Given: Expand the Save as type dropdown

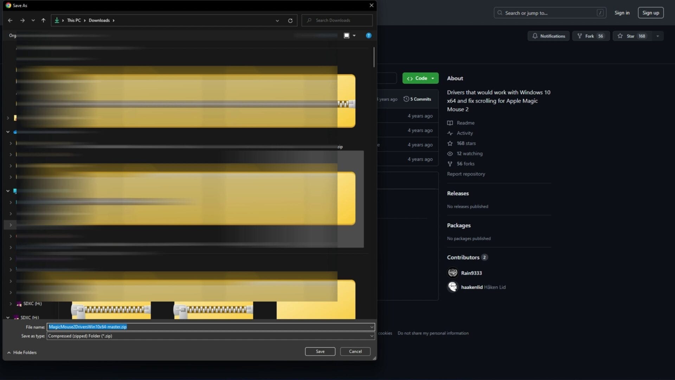Looking at the screenshot, I should pyautogui.click(x=372, y=336).
